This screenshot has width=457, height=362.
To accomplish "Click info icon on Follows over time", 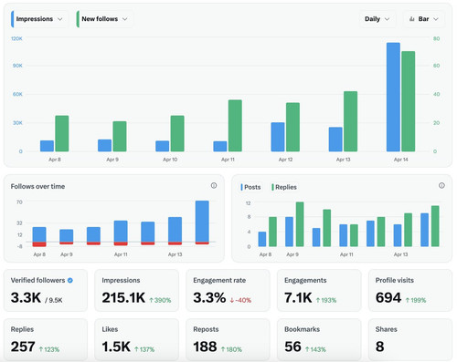I will (x=214, y=185).
